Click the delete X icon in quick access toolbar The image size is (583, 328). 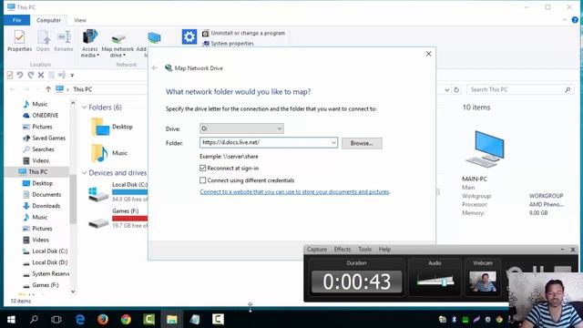pos(41,75)
